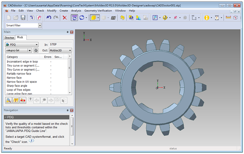Click the Export document icon with red arrow

pos(39,18)
